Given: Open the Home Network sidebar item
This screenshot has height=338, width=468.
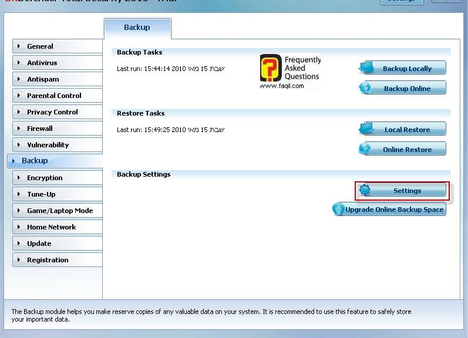Looking at the screenshot, I should (x=58, y=227).
